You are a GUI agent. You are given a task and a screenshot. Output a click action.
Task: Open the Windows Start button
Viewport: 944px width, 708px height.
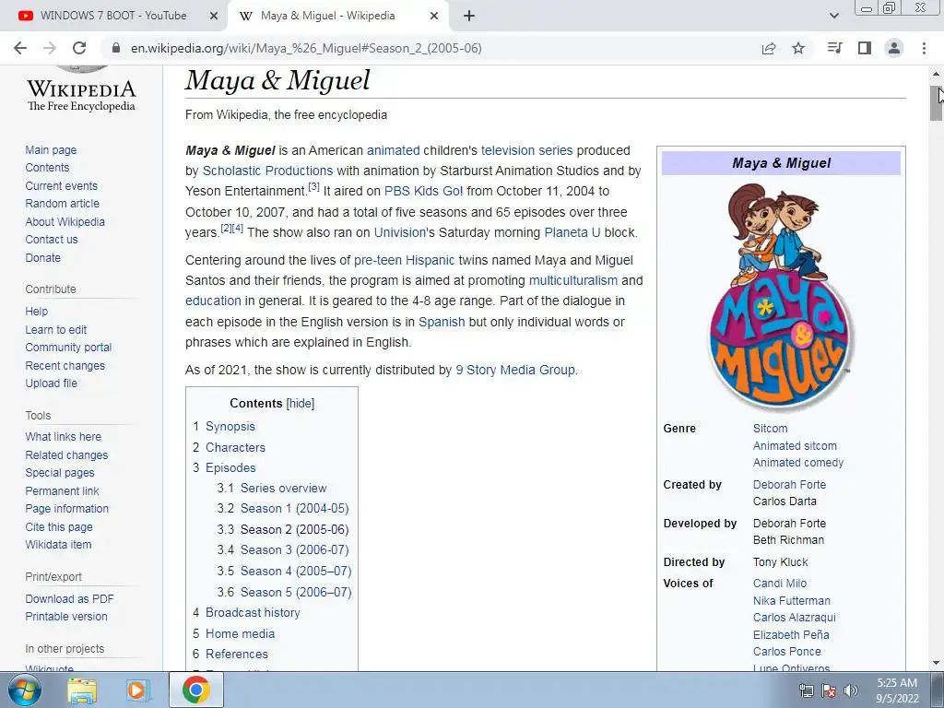click(x=25, y=690)
